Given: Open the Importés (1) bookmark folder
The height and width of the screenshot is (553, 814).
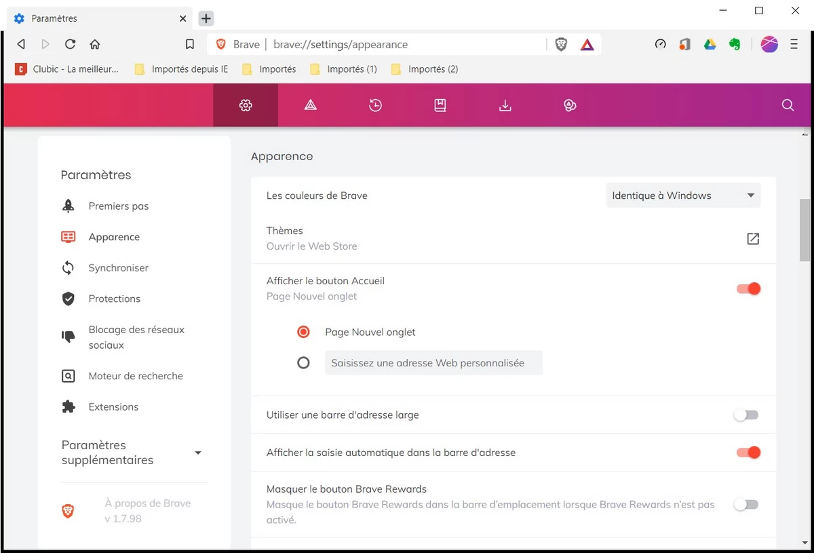Looking at the screenshot, I should tap(343, 69).
